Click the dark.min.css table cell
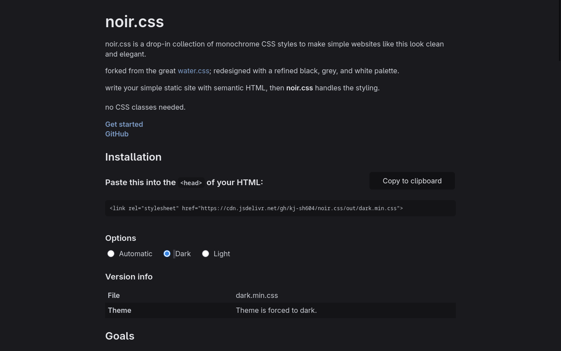 pyautogui.click(x=257, y=295)
